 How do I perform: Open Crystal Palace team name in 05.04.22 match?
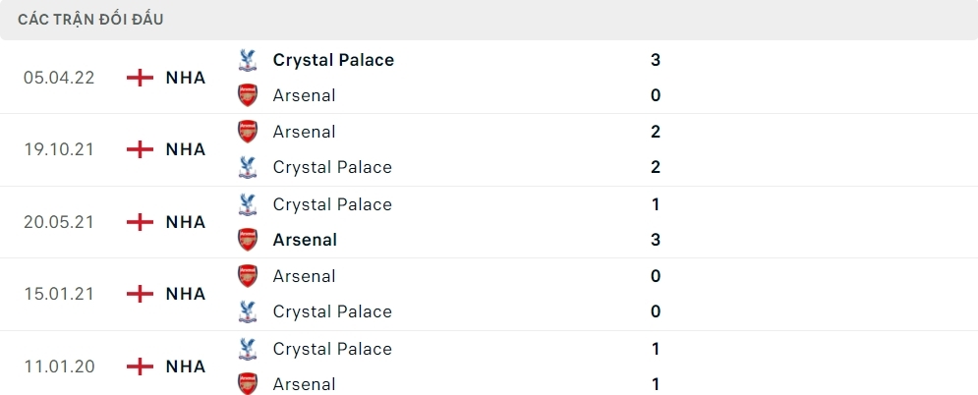click(x=333, y=60)
